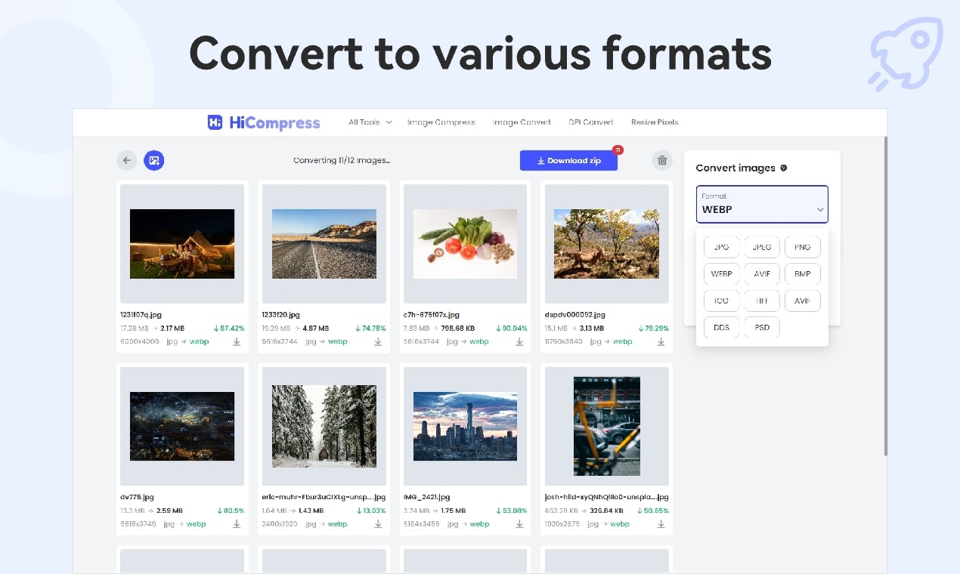Open the city skyline thumbnail

pos(465,426)
